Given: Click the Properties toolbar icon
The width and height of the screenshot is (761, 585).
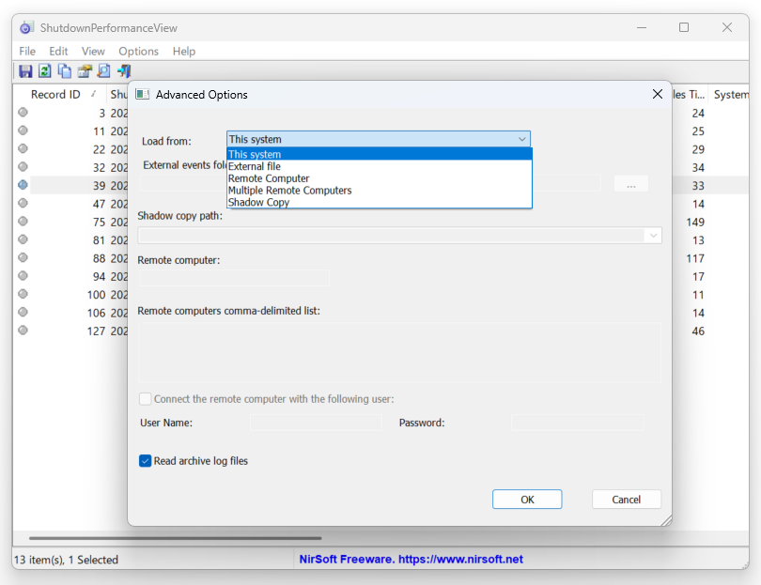Looking at the screenshot, I should (85, 71).
